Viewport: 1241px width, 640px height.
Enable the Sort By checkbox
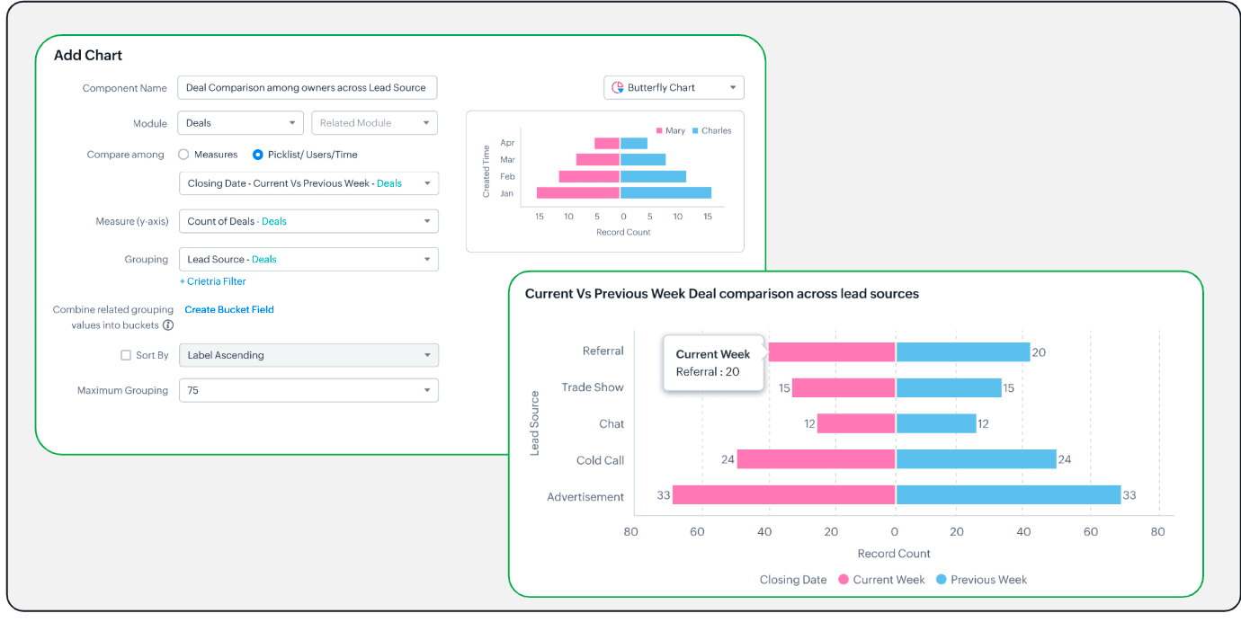click(x=126, y=355)
